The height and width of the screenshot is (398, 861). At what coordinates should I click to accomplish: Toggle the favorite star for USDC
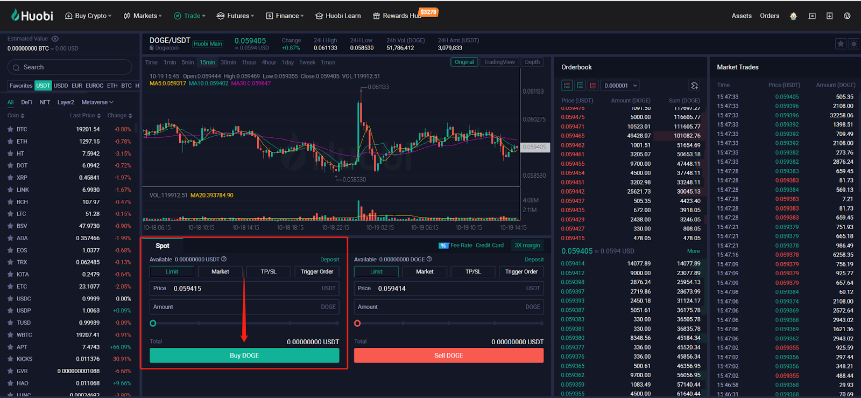[10, 298]
